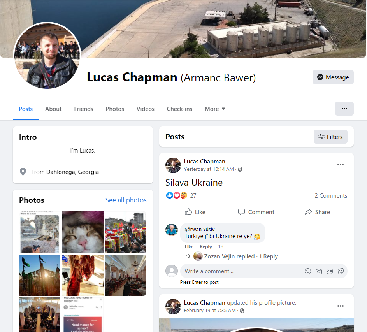367x332 pixels.
Task: Select the Posts tab
Action: [26, 109]
